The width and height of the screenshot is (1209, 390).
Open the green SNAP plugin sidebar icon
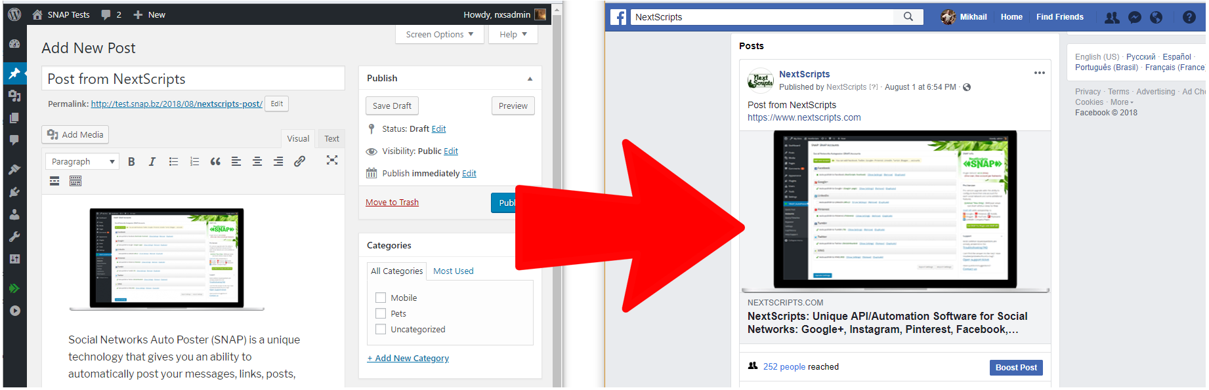(14, 288)
